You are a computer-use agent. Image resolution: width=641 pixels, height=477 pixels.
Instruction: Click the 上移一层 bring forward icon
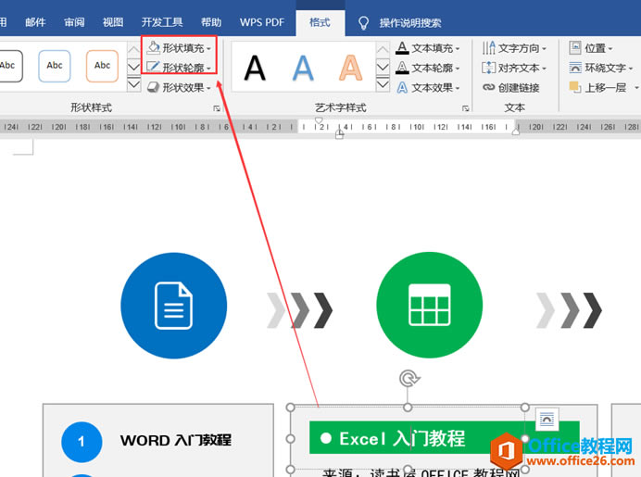coord(575,87)
